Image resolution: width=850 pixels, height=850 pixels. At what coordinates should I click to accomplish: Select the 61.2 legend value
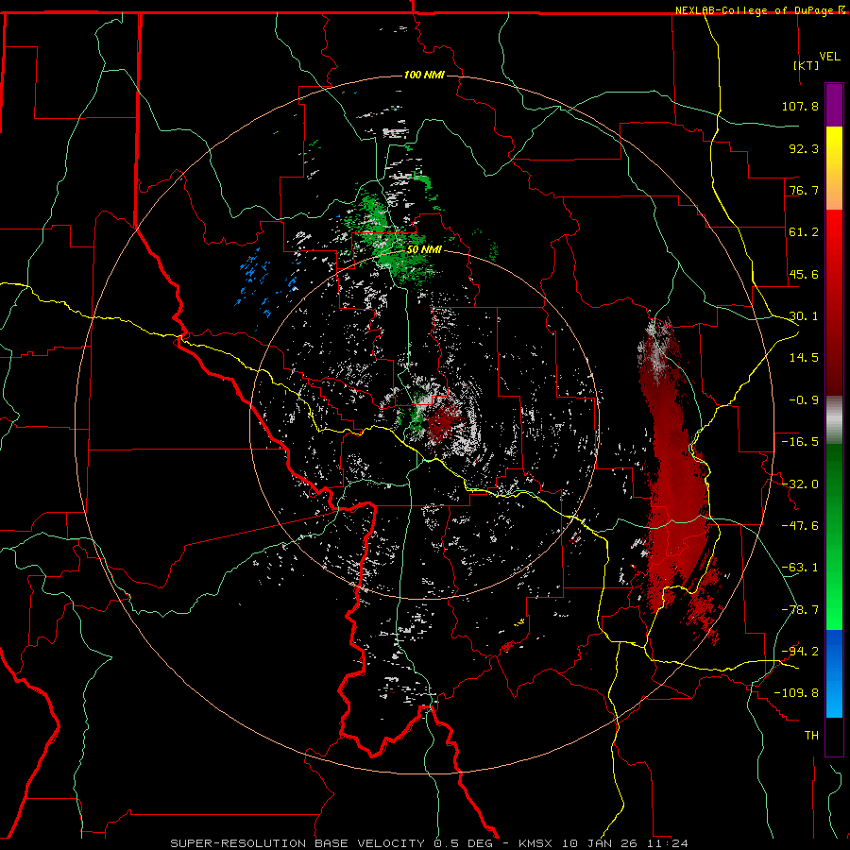click(804, 232)
